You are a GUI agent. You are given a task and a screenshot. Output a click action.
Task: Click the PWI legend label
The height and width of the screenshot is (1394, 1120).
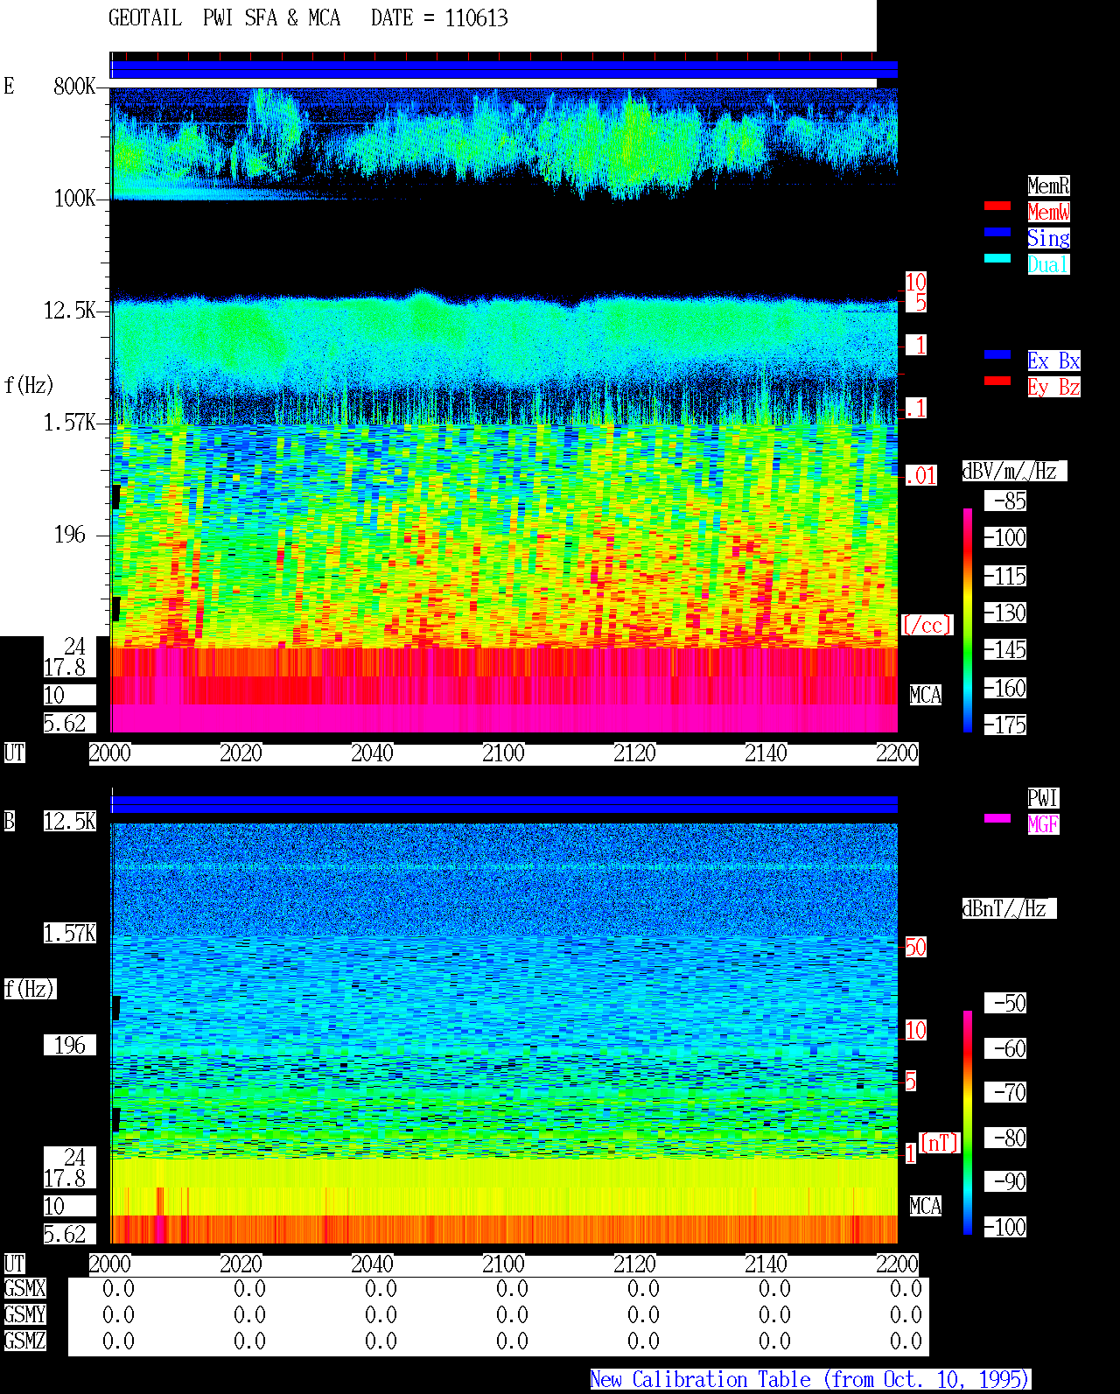(1043, 798)
